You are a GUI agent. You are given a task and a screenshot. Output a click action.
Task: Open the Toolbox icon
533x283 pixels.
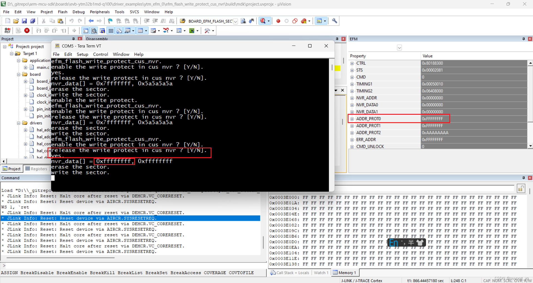207,31
